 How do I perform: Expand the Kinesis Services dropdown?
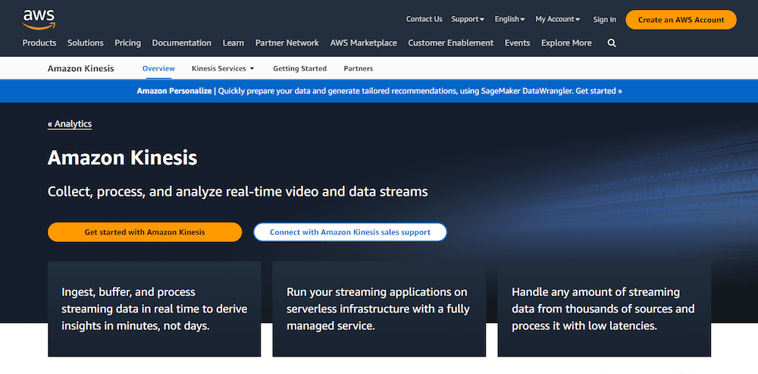tap(223, 68)
